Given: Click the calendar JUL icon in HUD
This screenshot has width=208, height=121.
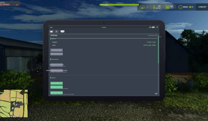Looking at the screenshot, I should [167, 7].
